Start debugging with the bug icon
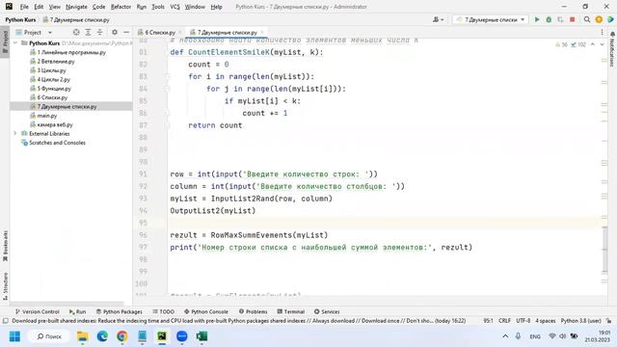The height and width of the screenshot is (347, 617). (x=549, y=19)
